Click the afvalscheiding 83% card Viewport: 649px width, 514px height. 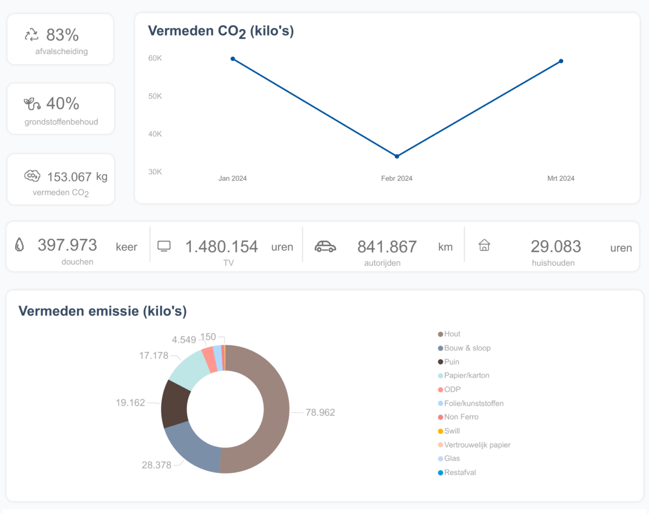coord(60,39)
